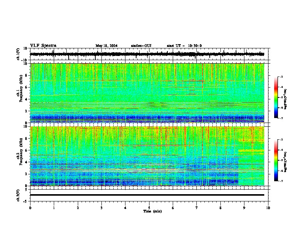The width and height of the screenshot is (302, 233).
Task: Click time axis tick label "10"
Action: coord(268,208)
